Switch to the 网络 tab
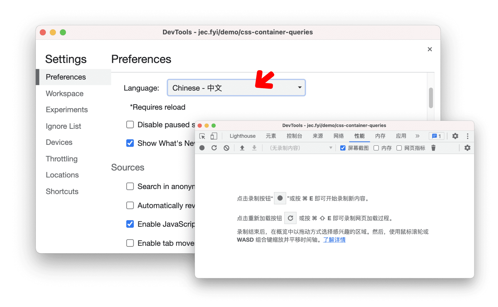 338,136
